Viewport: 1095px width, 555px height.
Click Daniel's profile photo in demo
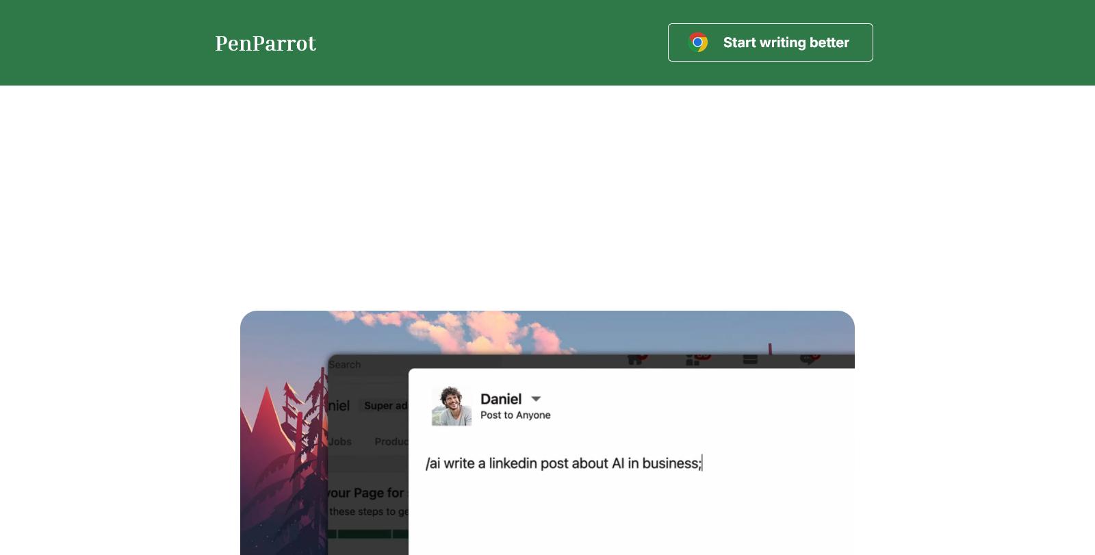452,406
